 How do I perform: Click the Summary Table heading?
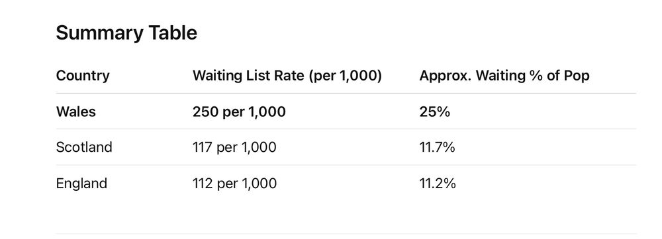coord(126,33)
